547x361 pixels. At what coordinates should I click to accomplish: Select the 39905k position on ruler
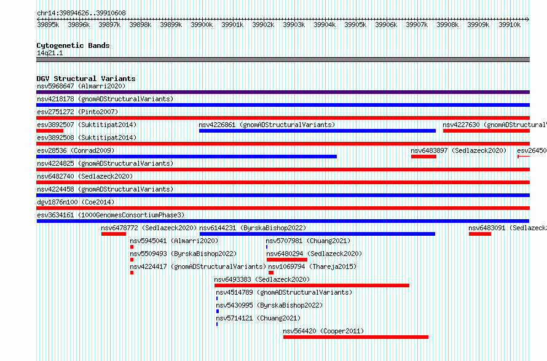click(x=355, y=25)
